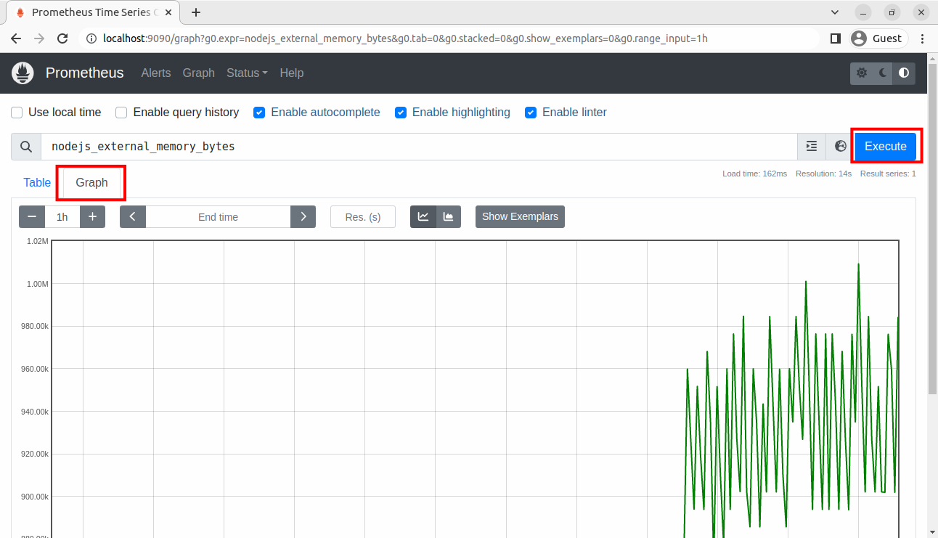Click the 960.00k y-axis label
The height and width of the screenshot is (538, 938).
[35, 369]
